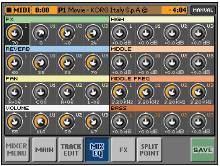220x166 pixels.
Task: Click the C00 pan value
Action: coord(41,102)
